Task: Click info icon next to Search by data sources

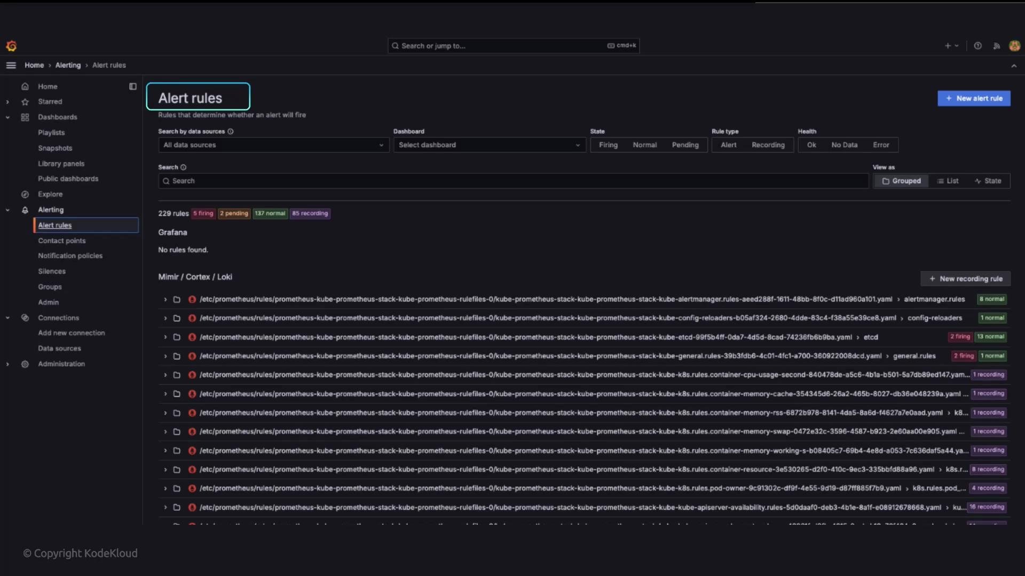Action: click(x=231, y=132)
